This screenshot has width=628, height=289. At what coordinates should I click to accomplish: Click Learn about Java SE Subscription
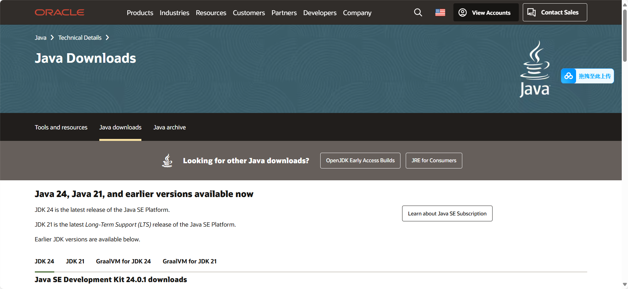pyautogui.click(x=447, y=213)
